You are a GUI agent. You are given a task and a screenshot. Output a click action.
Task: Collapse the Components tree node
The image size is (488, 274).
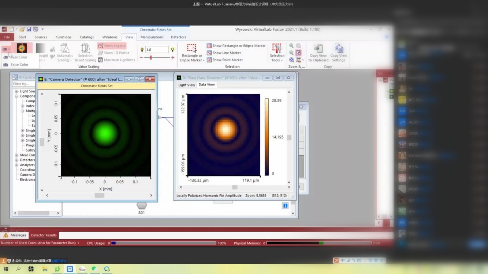pos(16,96)
